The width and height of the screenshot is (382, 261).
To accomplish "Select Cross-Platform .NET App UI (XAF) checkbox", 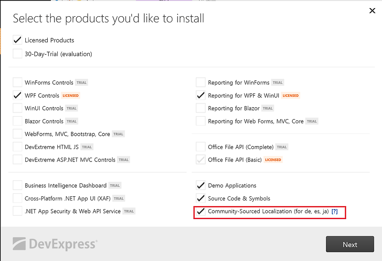I will 18,198.
